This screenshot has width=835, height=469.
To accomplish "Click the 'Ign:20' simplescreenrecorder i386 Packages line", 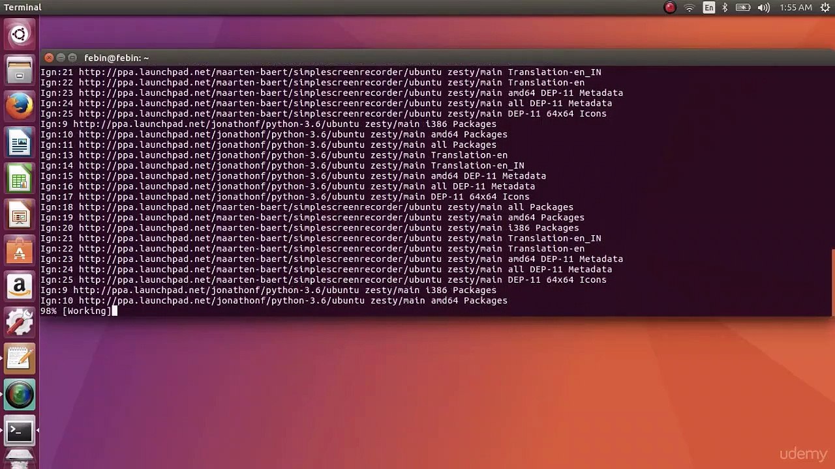I will tap(310, 228).
